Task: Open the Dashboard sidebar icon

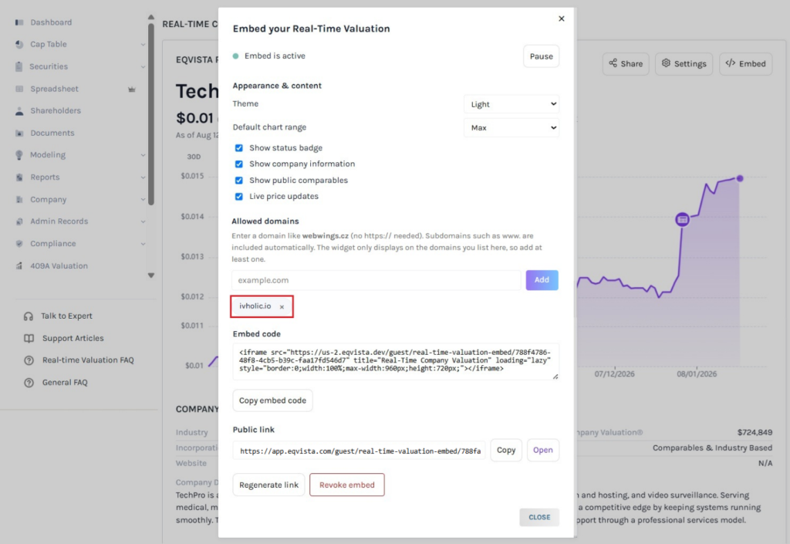Action: [x=19, y=22]
